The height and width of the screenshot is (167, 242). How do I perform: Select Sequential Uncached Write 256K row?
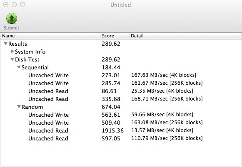(x=121, y=83)
